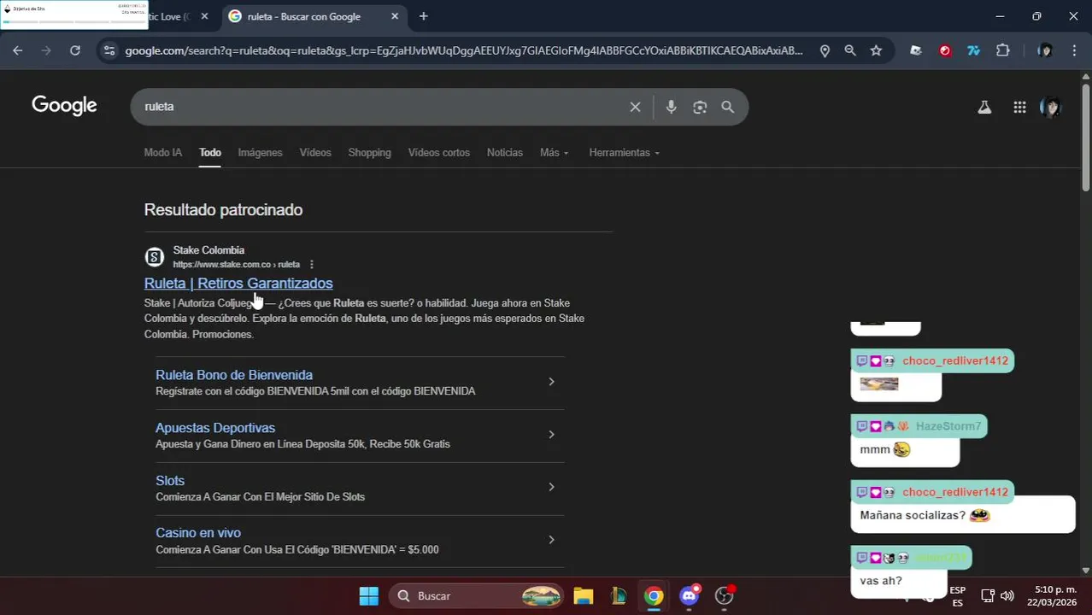The height and width of the screenshot is (615, 1092).
Task: Open Discord from taskbar
Action: pyautogui.click(x=690, y=595)
